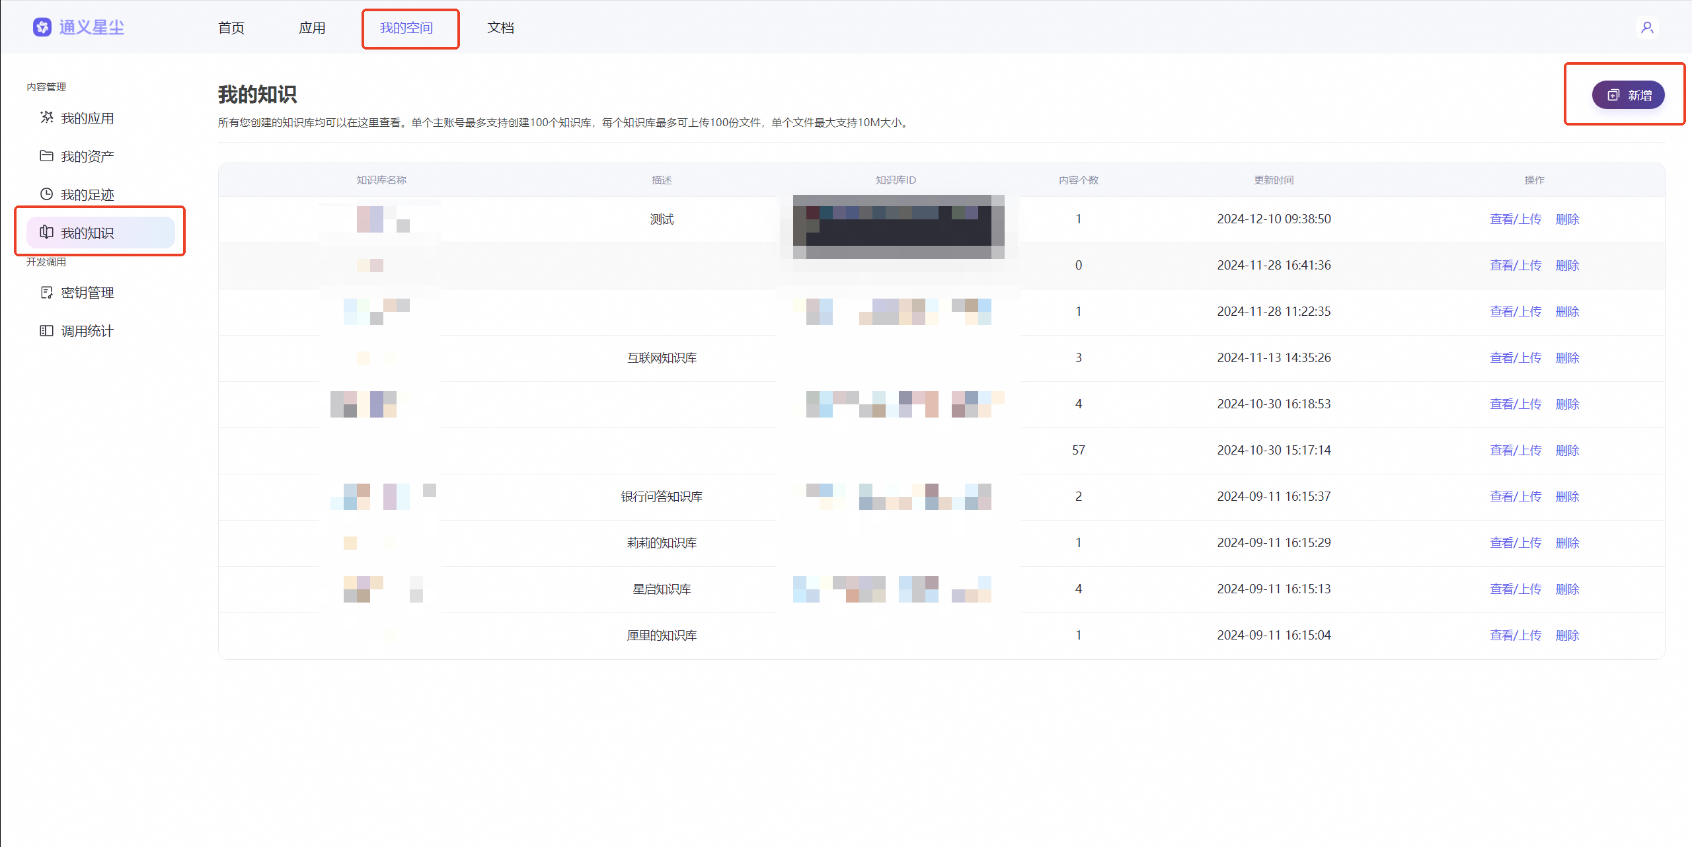Click the 通义星尘 brand name text

pos(92,27)
